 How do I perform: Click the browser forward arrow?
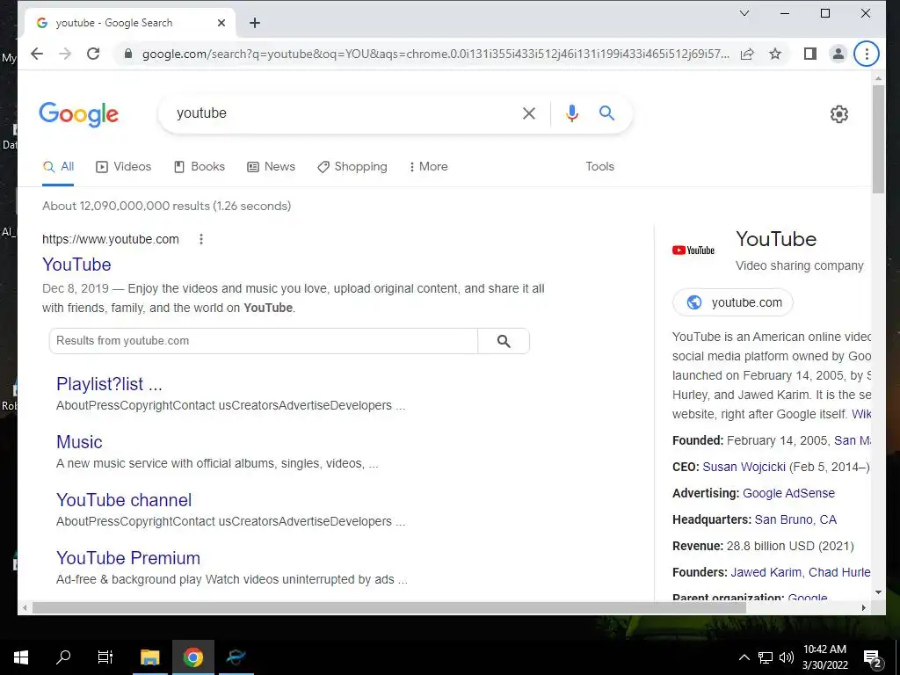[x=65, y=54]
